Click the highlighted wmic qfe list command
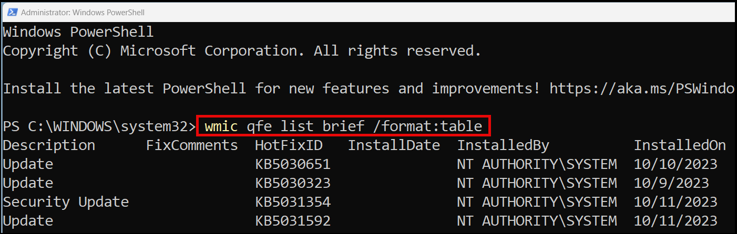Viewport: 737px width, 234px height. 343,126
